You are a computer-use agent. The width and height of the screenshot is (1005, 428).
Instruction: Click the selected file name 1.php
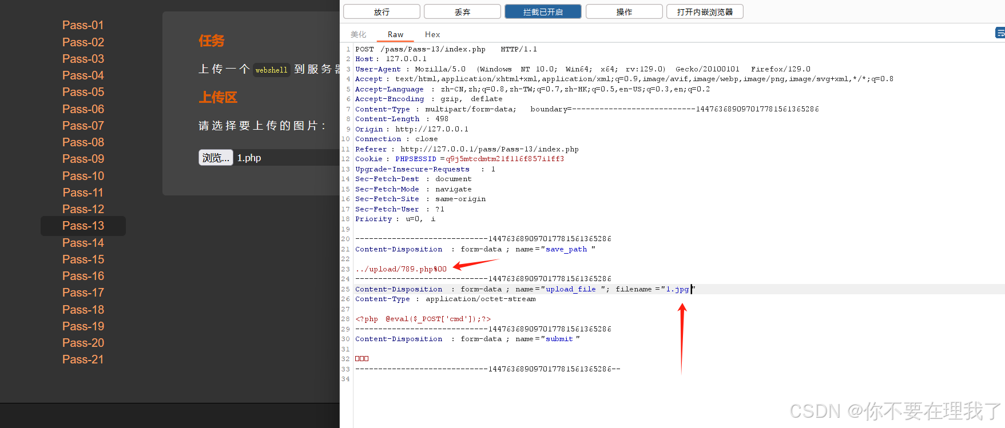click(249, 158)
